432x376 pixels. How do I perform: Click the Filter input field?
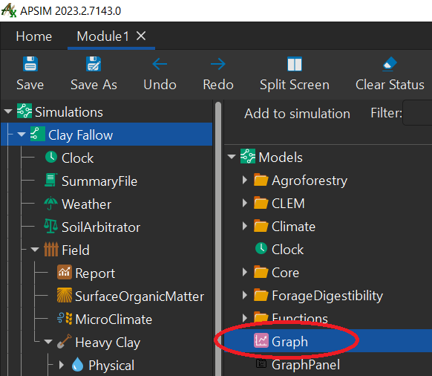(417, 113)
